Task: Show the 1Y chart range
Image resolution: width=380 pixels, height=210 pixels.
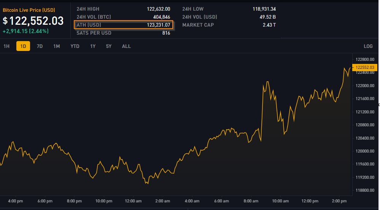Action: pyautogui.click(x=92, y=46)
